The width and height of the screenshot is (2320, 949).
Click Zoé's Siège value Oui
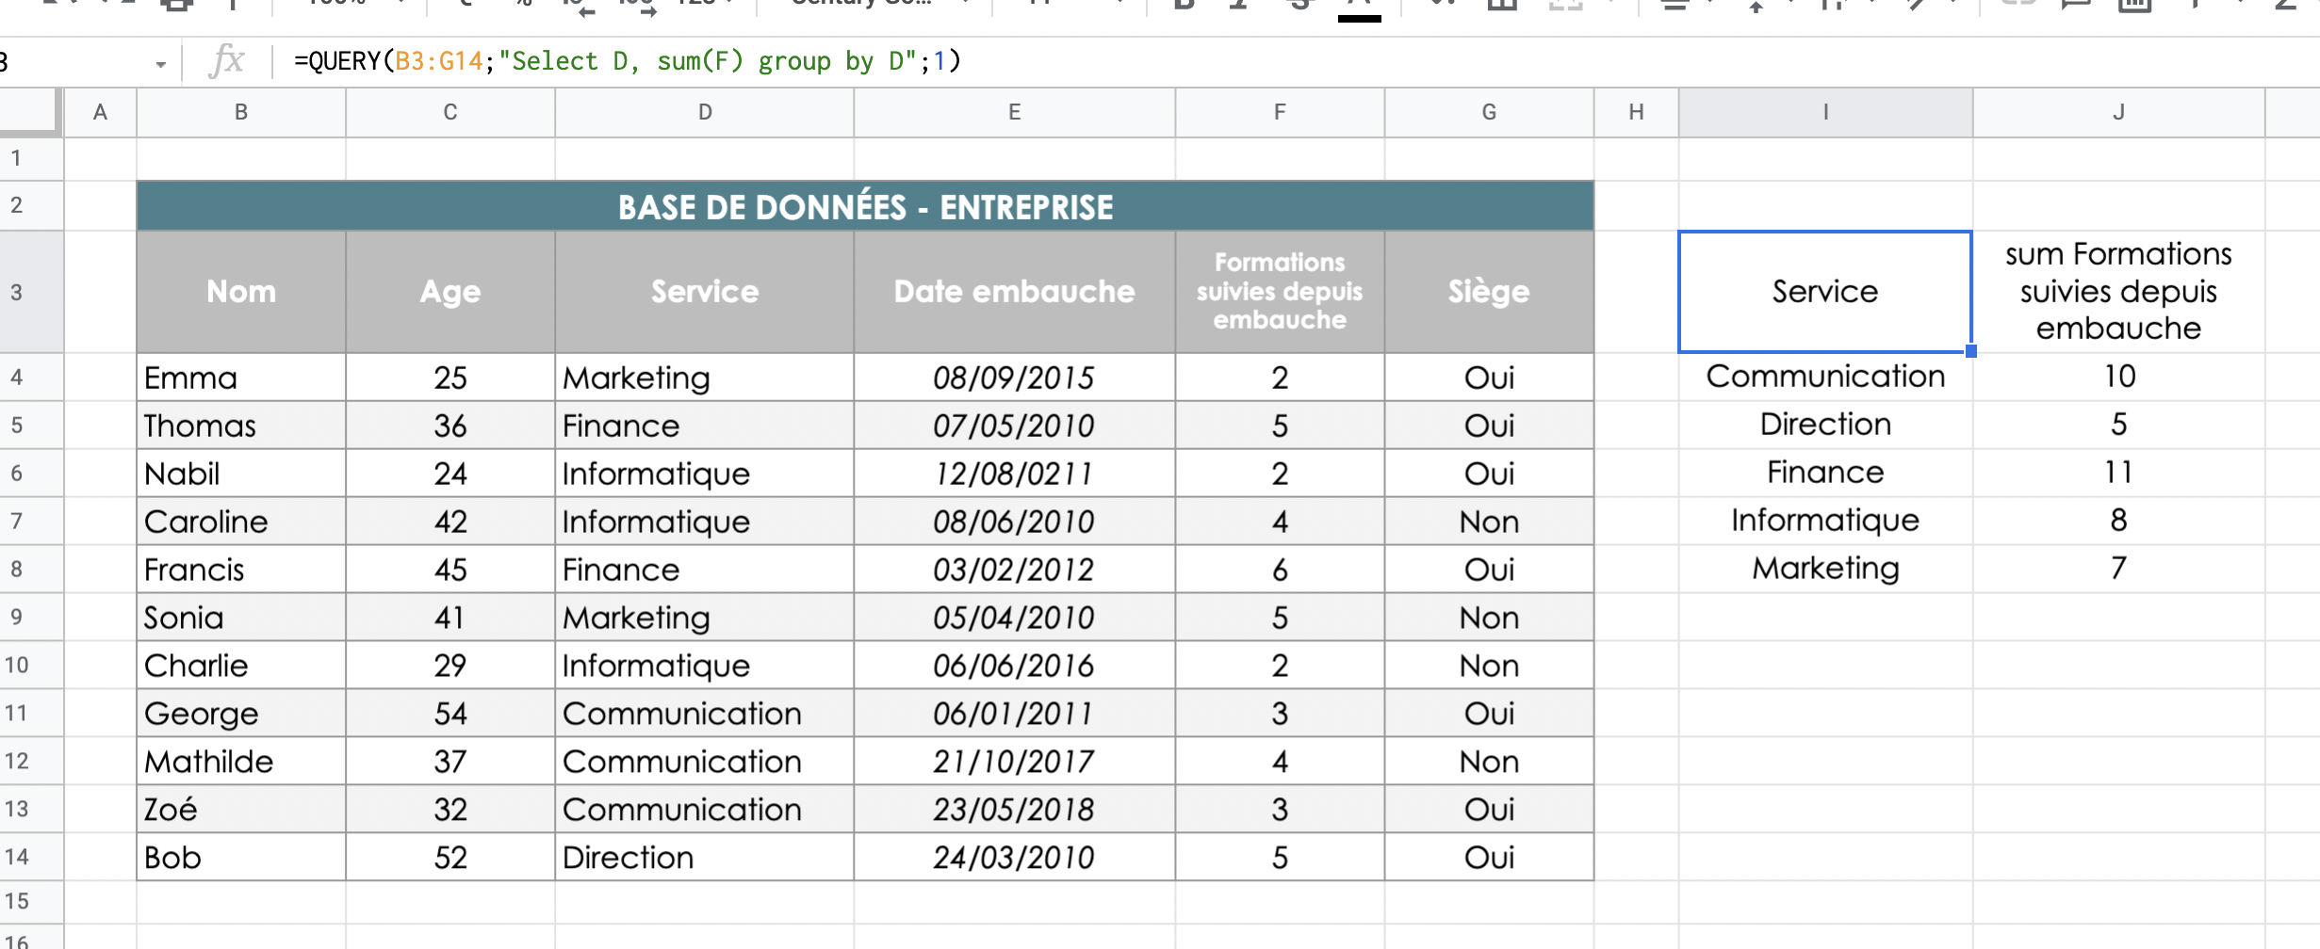(x=1489, y=810)
